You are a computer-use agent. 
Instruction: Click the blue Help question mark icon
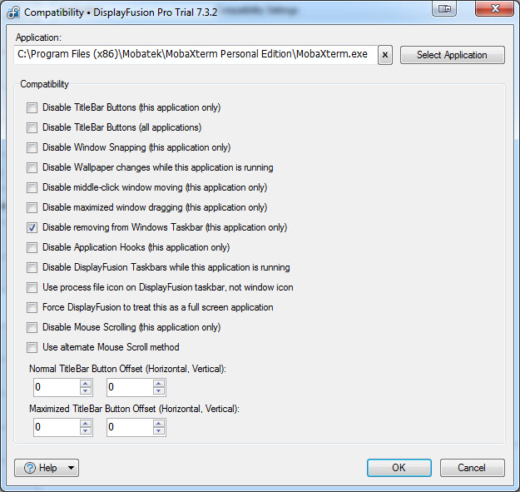click(x=29, y=468)
